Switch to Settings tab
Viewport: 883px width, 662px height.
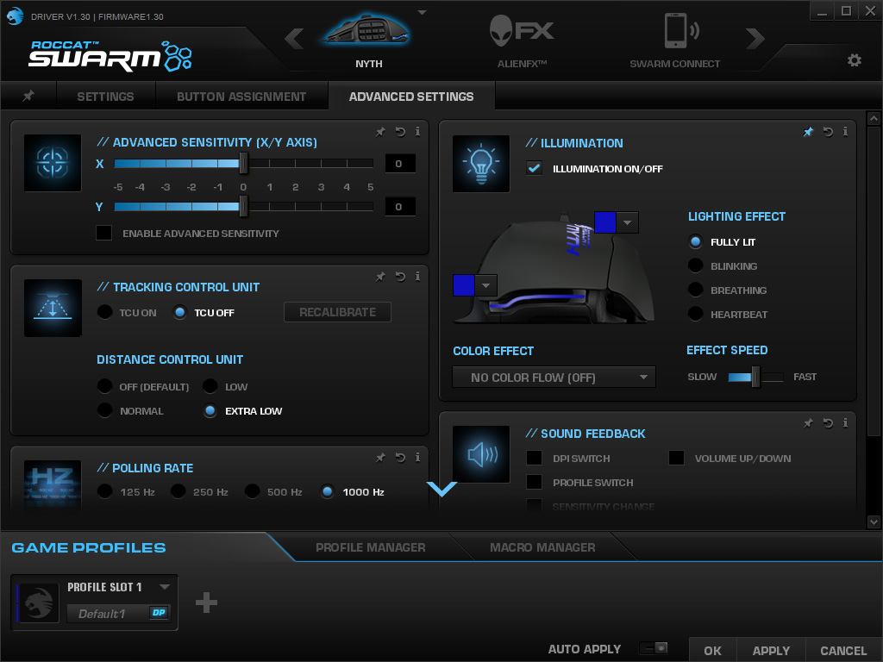[x=105, y=97]
